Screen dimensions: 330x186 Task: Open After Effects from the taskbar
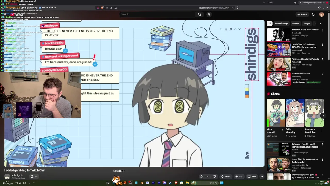[153, 183]
